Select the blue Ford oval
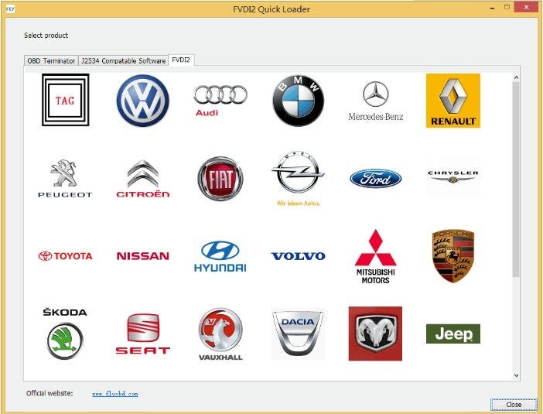Screen dimensions: 543x414 [x=376, y=179]
